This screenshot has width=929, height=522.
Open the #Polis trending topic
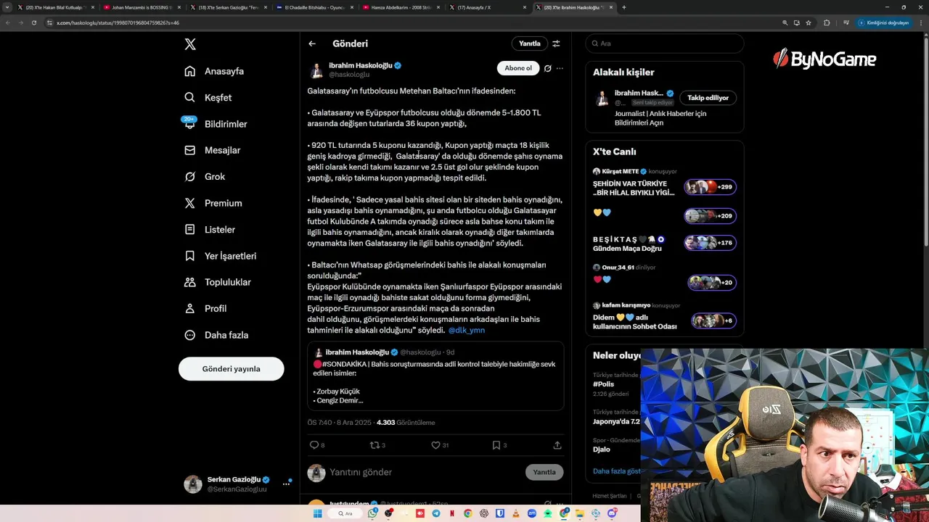click(604, 384)
